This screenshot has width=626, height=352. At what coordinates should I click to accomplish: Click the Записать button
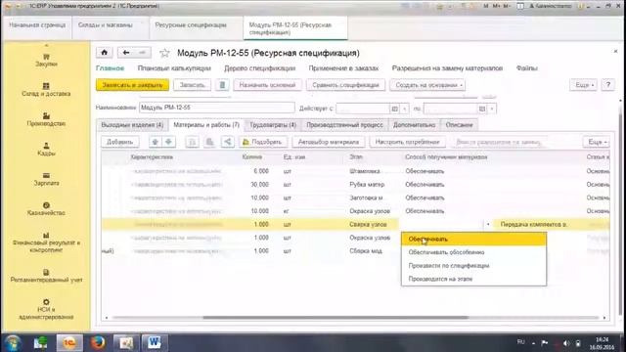tap(192, 85)
